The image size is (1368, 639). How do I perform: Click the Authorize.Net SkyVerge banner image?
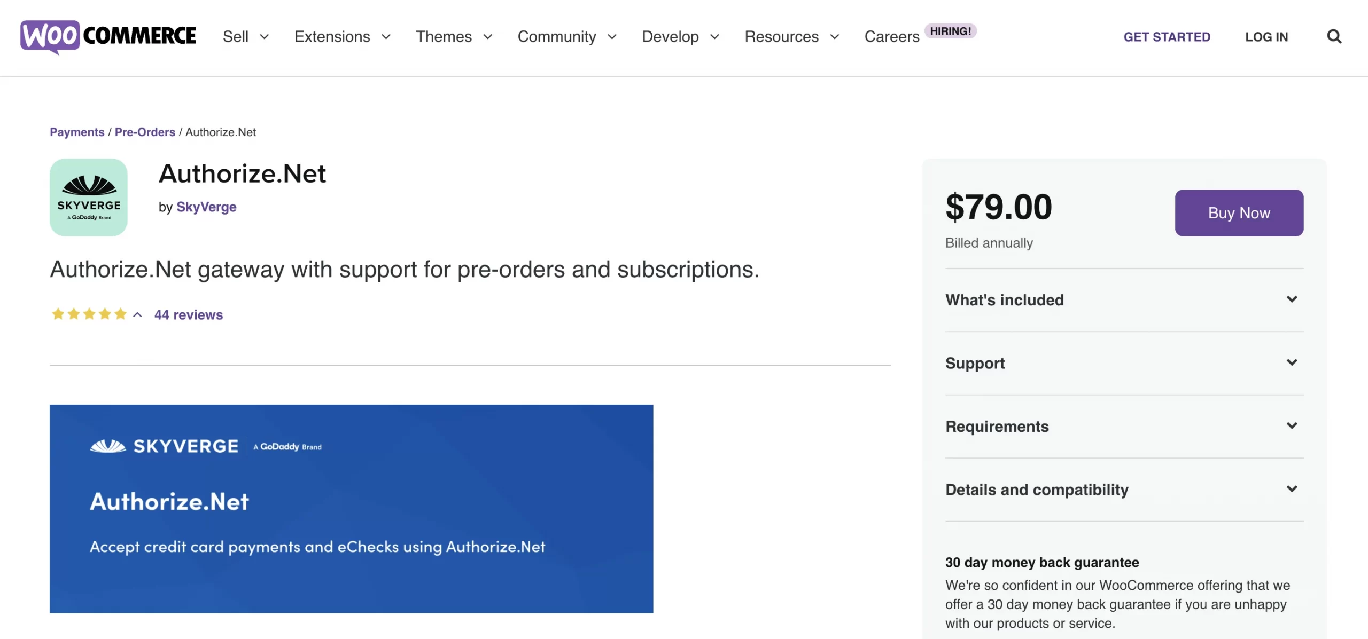(x=351, y=509)
